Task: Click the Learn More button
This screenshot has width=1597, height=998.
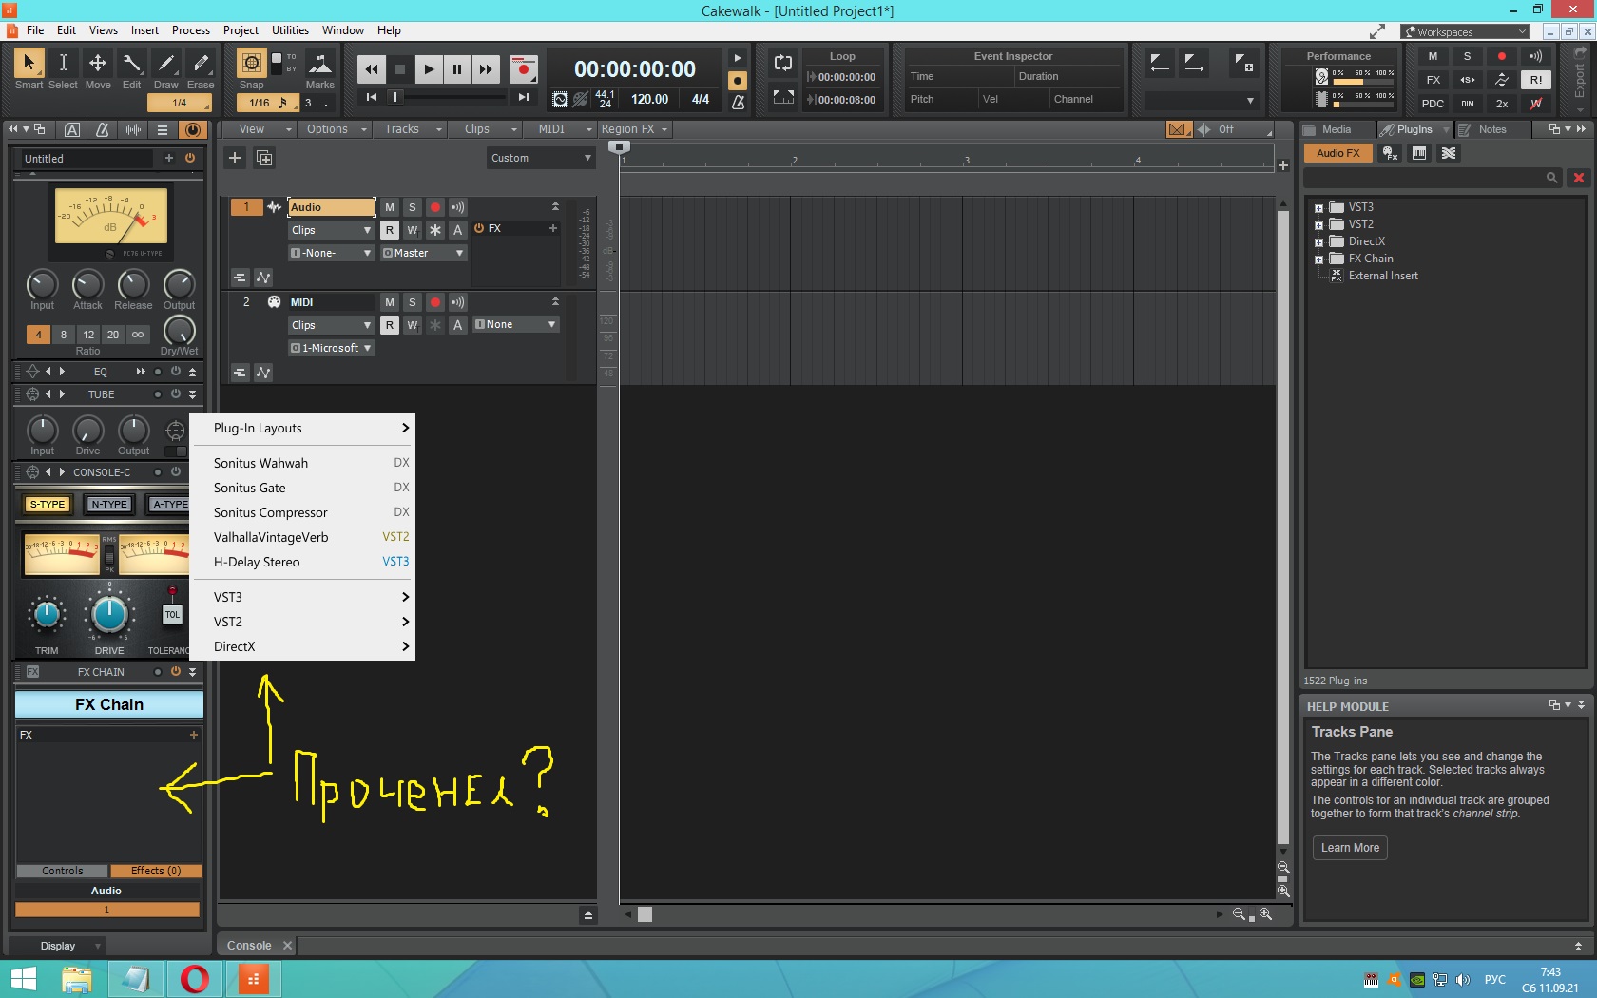Action: (1349, 848)
